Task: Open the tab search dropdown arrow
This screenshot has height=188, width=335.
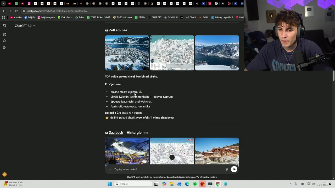Action: [3, 3]
